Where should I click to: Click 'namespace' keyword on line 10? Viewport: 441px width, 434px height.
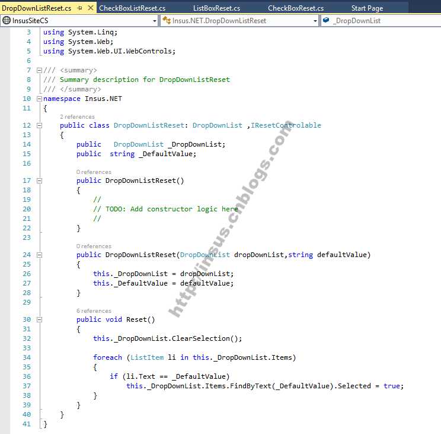pos(62,99)
